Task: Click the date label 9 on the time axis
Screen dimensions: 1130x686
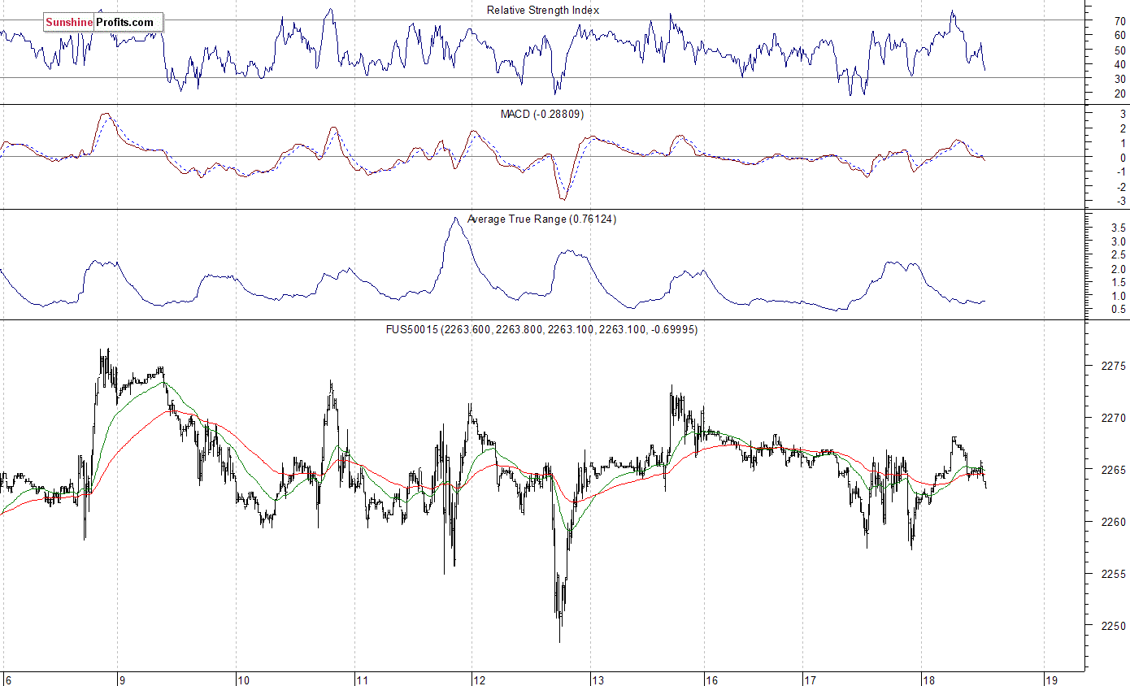Action: pyautogui.click(x=121, y=679)
